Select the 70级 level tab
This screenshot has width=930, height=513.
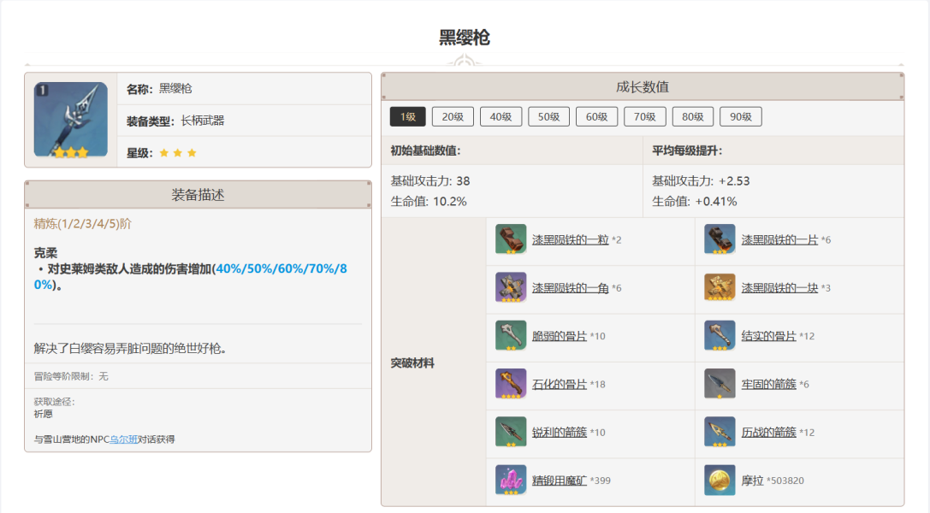pyautogui.click(x=644, y=117)
